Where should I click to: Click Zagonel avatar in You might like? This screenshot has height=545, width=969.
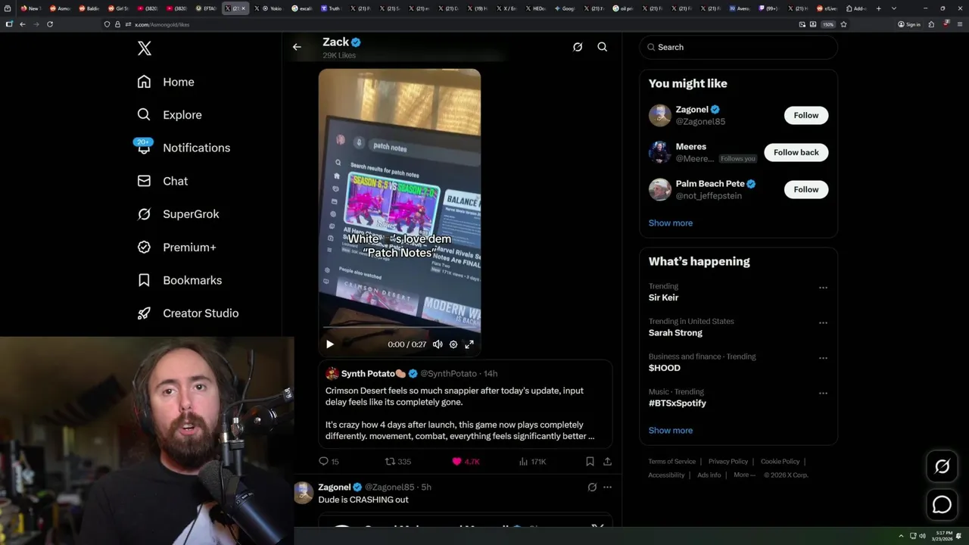(660, 115)
